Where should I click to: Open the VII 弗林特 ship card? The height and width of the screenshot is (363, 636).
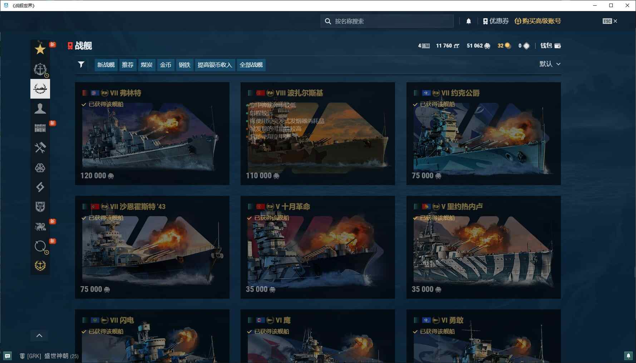click(x=152, y=134)
